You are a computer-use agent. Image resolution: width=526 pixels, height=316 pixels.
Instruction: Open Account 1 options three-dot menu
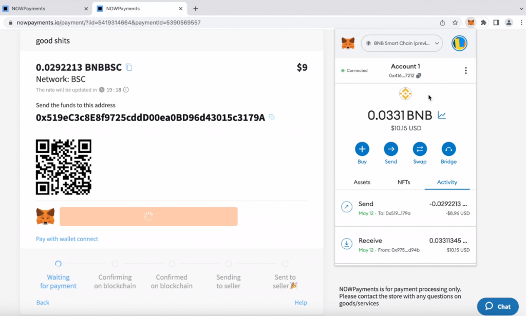(465, 70)
